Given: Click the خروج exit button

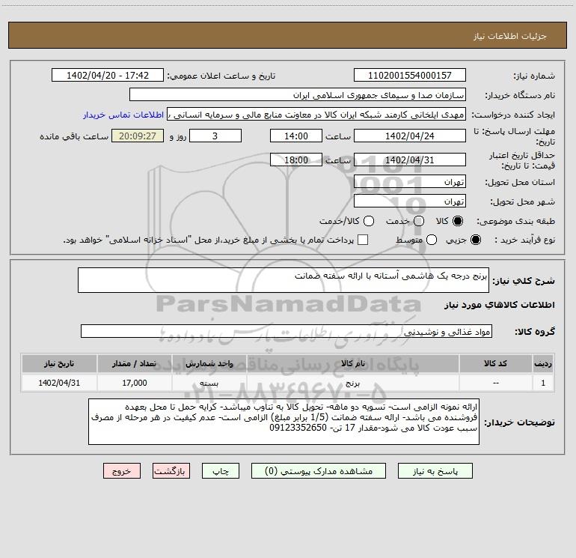Looking at the screenshot, I should pos(122,471).
